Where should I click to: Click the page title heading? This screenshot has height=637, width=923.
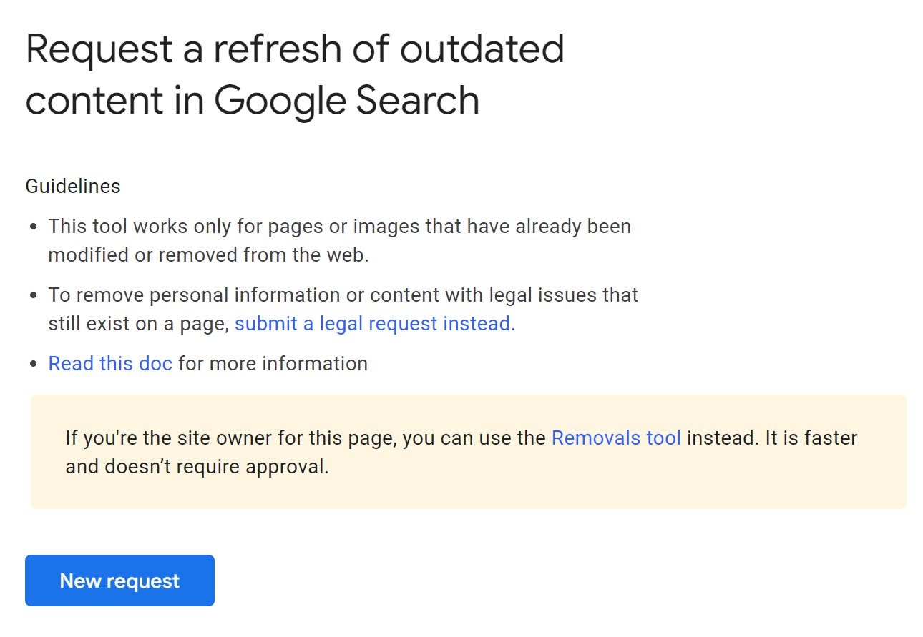(295, 74)
